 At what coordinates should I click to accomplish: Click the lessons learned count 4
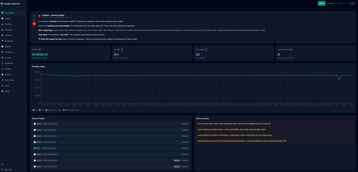[x=278, y=55]
